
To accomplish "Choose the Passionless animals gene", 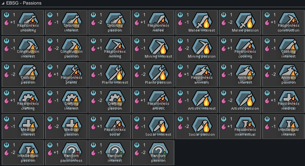I will (x=197, y=75).
